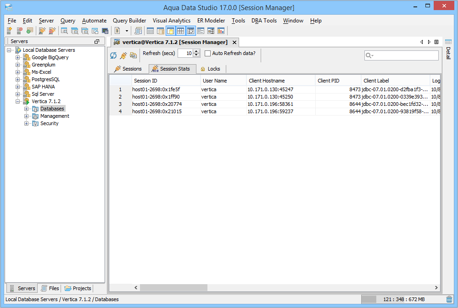
Task: Select the Security tree item
Action: (50, 123)
